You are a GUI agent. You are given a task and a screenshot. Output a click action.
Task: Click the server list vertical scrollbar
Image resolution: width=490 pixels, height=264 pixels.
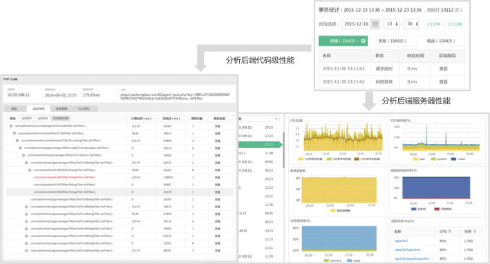[284, 150]
